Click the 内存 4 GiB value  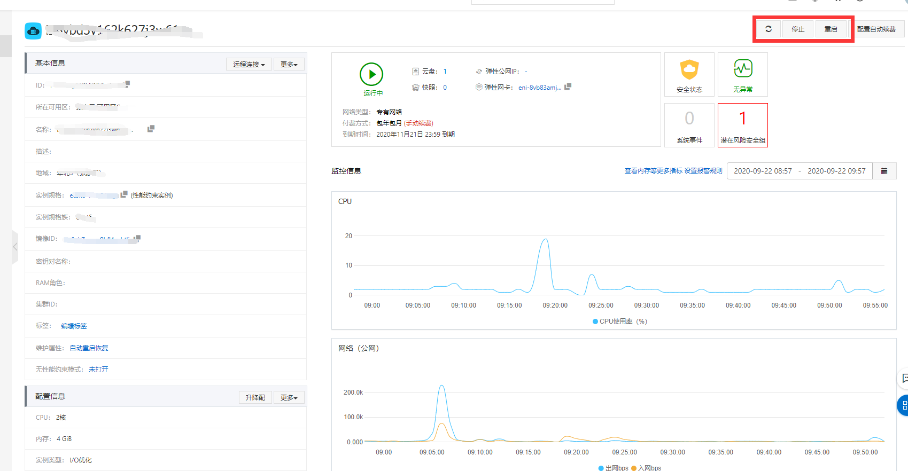coord(64,439)
